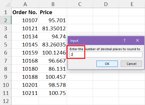The width and height of the screenshot is (145, 105).
Task: Select row 6 header
Action: 5,52
